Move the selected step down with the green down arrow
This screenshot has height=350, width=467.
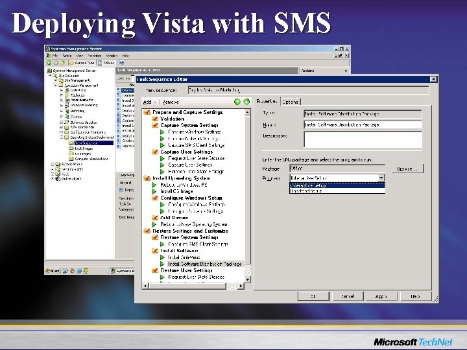pos(246,102)
